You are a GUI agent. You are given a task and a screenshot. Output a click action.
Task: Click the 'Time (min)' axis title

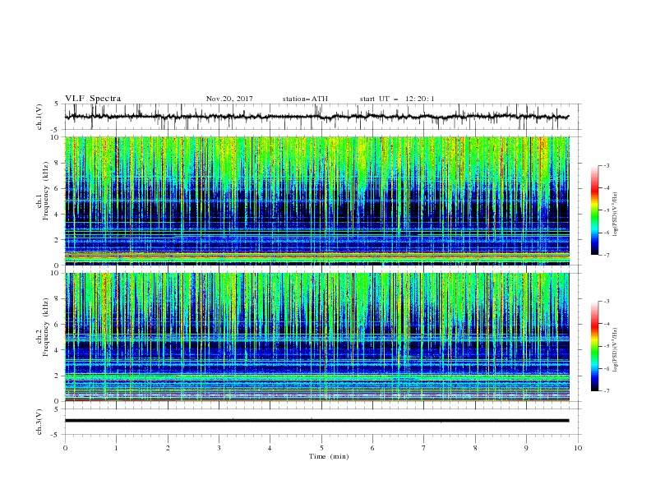(329, 456)
